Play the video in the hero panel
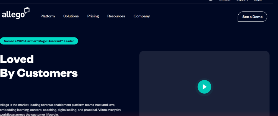The width and height of the screenshot is (278, 116). pyautogui.click(x=204, y=87)
